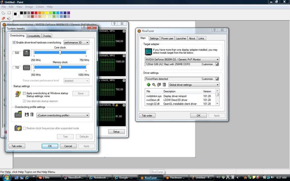This screenshot has width=290, height=181.
Task: Switch to the Compatibility tab
Action: (x=34, y=36)
